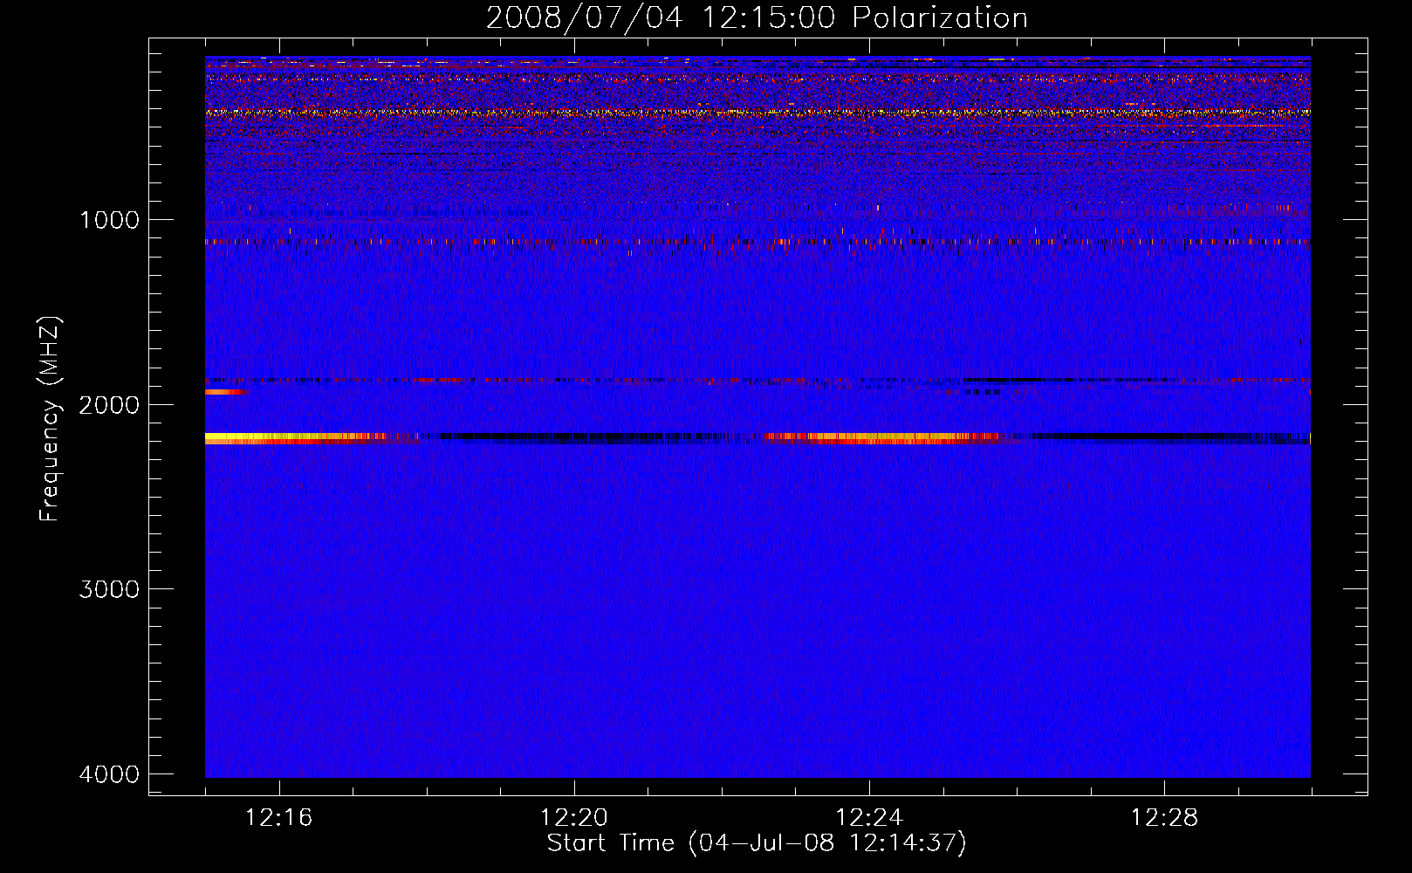Click the 4000 frequency tick label
The image size is (1412, 873).
coord(109,774)
